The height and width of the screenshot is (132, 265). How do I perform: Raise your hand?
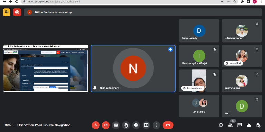(126, 125)
